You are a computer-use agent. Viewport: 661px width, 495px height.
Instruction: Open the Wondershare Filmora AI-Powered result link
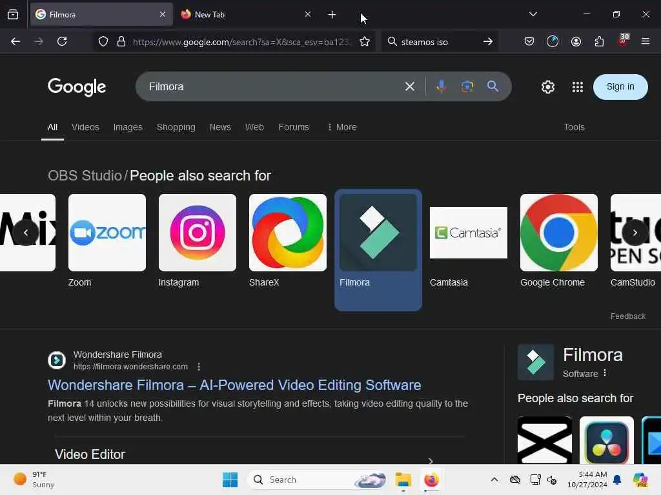[234, 385]
